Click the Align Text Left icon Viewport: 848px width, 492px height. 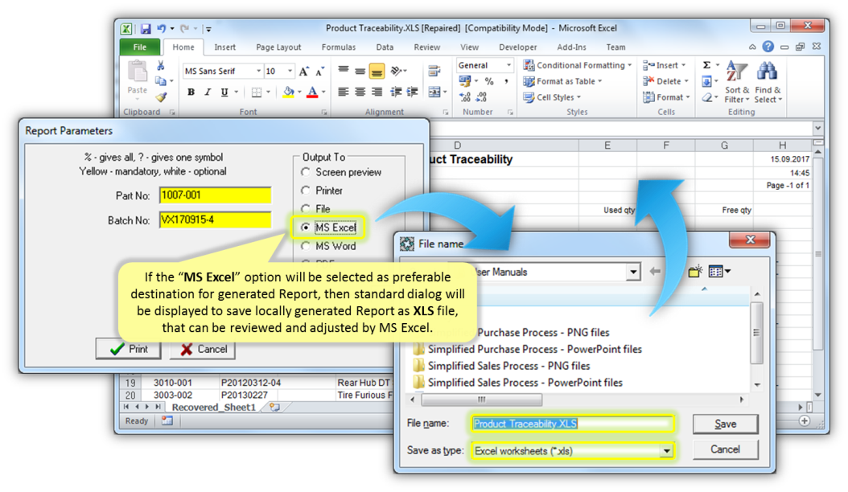click(344, 92)
